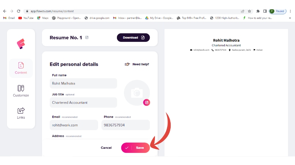Open the Gmail bookmark
This screenshot has width=295, height=165.
(9, 18)
